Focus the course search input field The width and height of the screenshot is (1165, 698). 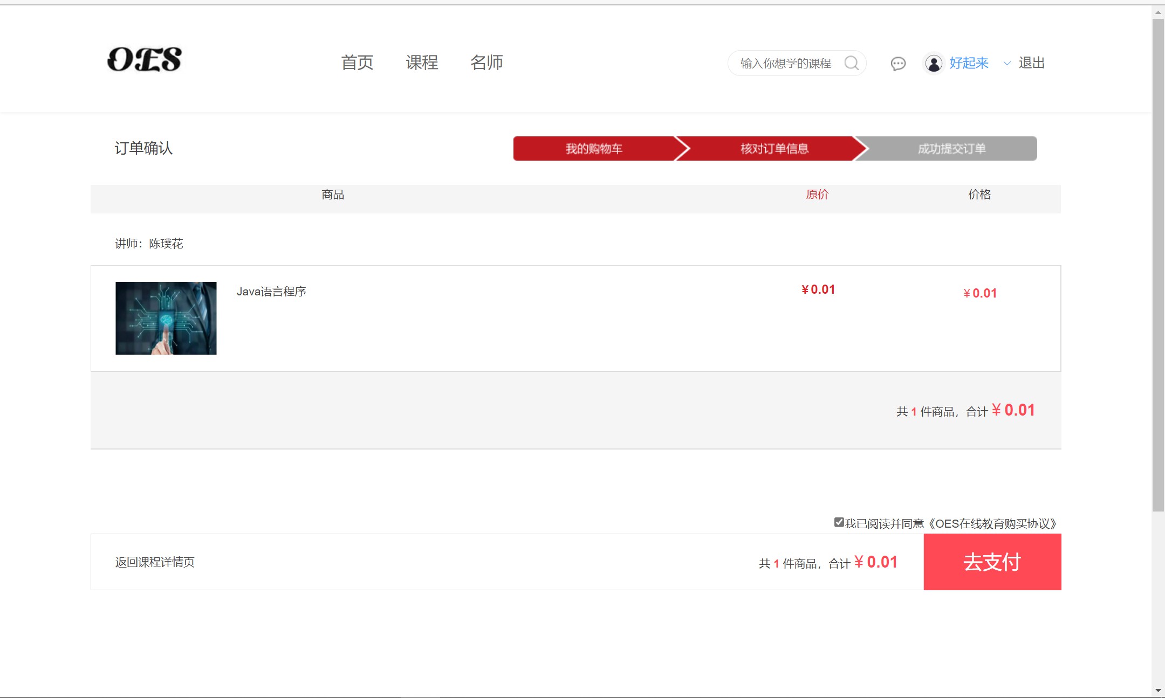pos(785,64)
